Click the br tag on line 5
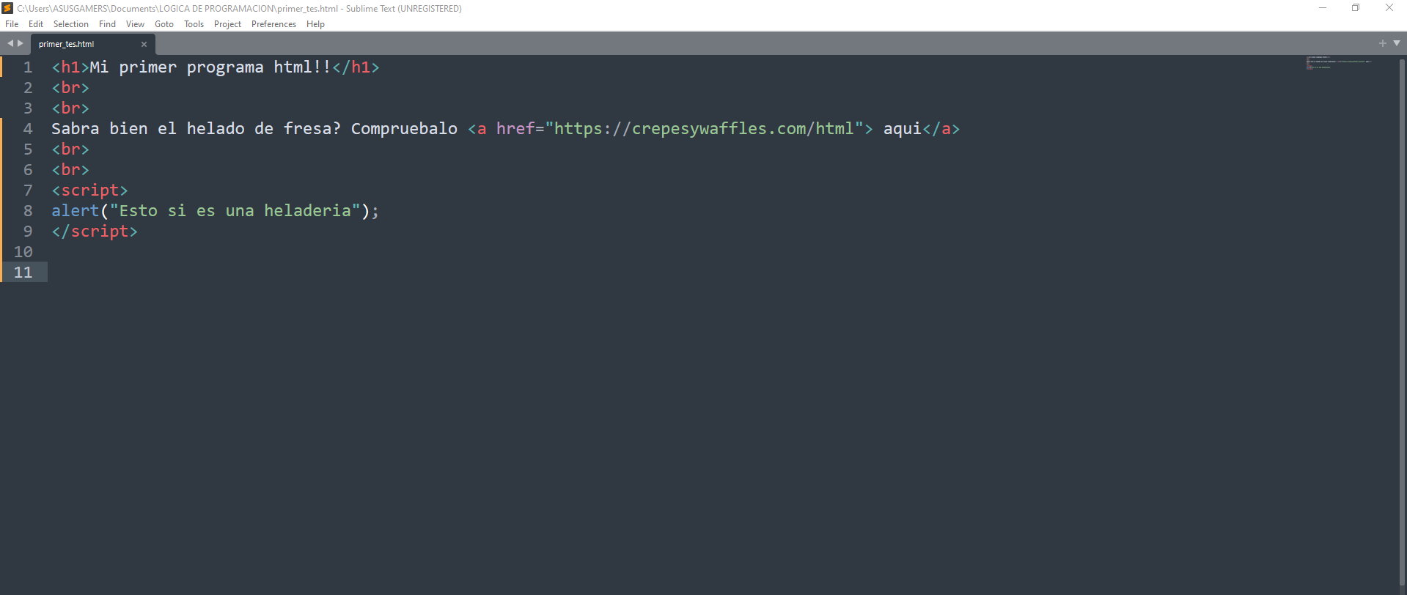 70,149
